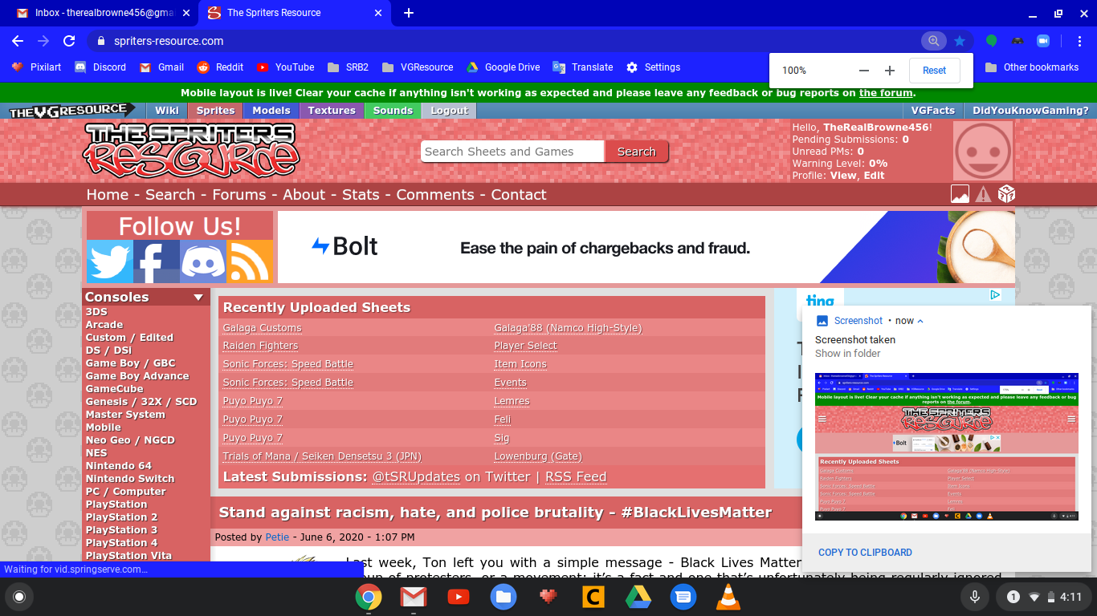Viewport: 1097px width, 616px height.
Task: Open the Zoom extension camera icon
Action: point(1043,41)
